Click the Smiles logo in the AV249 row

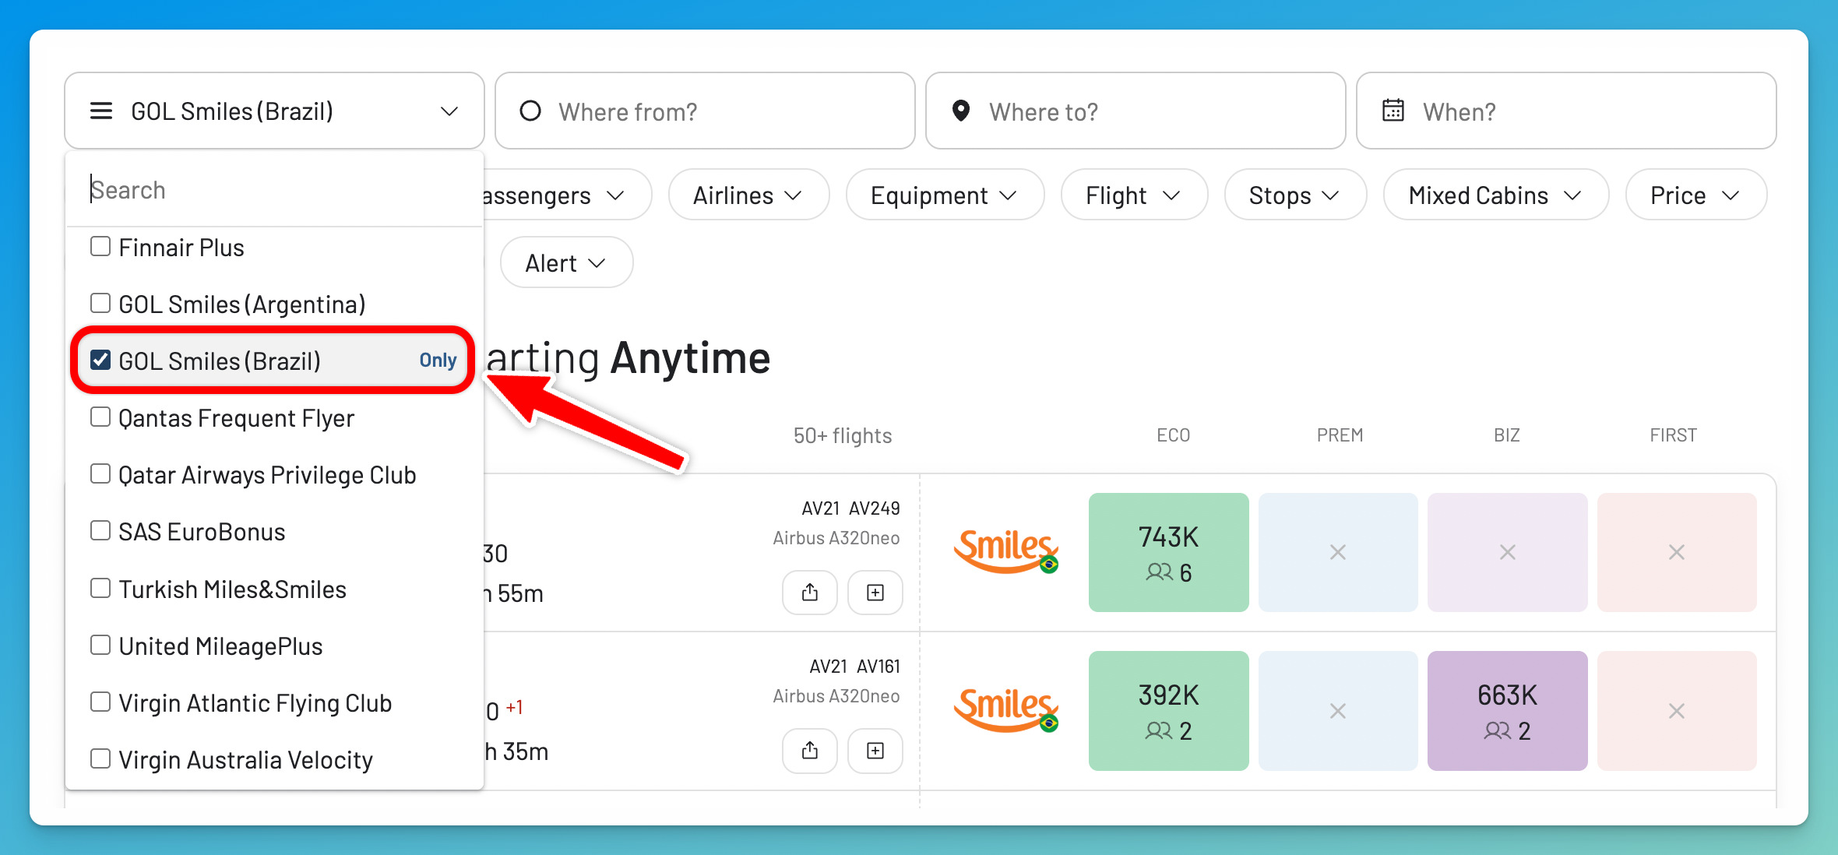[x=1006, y=551]
